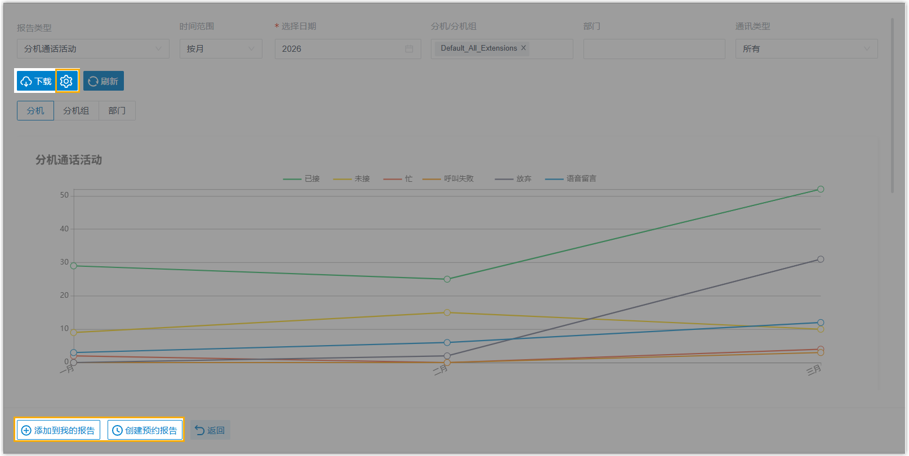Switch to the 分机组 tab

(x=76, y=110)
